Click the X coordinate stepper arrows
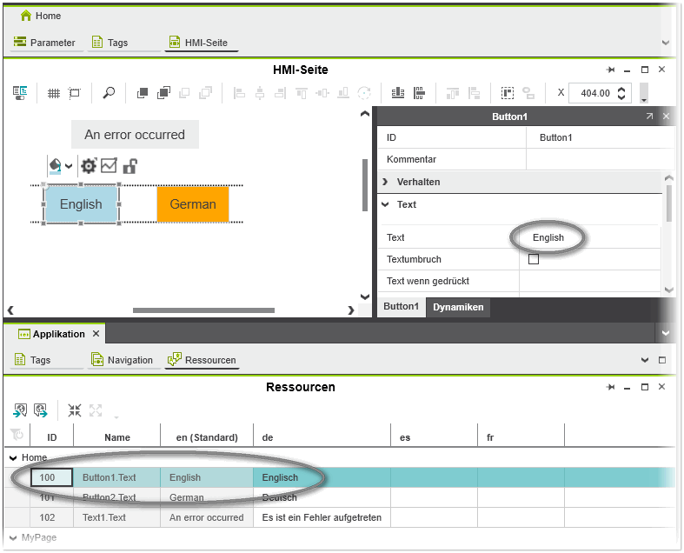The height and width of the screenshot is (553, 684). tap(621, 93)
